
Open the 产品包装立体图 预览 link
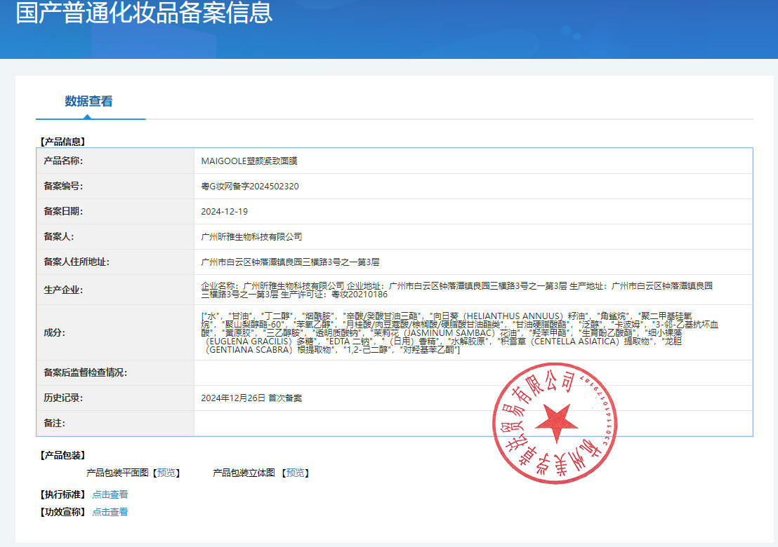pos(295,473)
